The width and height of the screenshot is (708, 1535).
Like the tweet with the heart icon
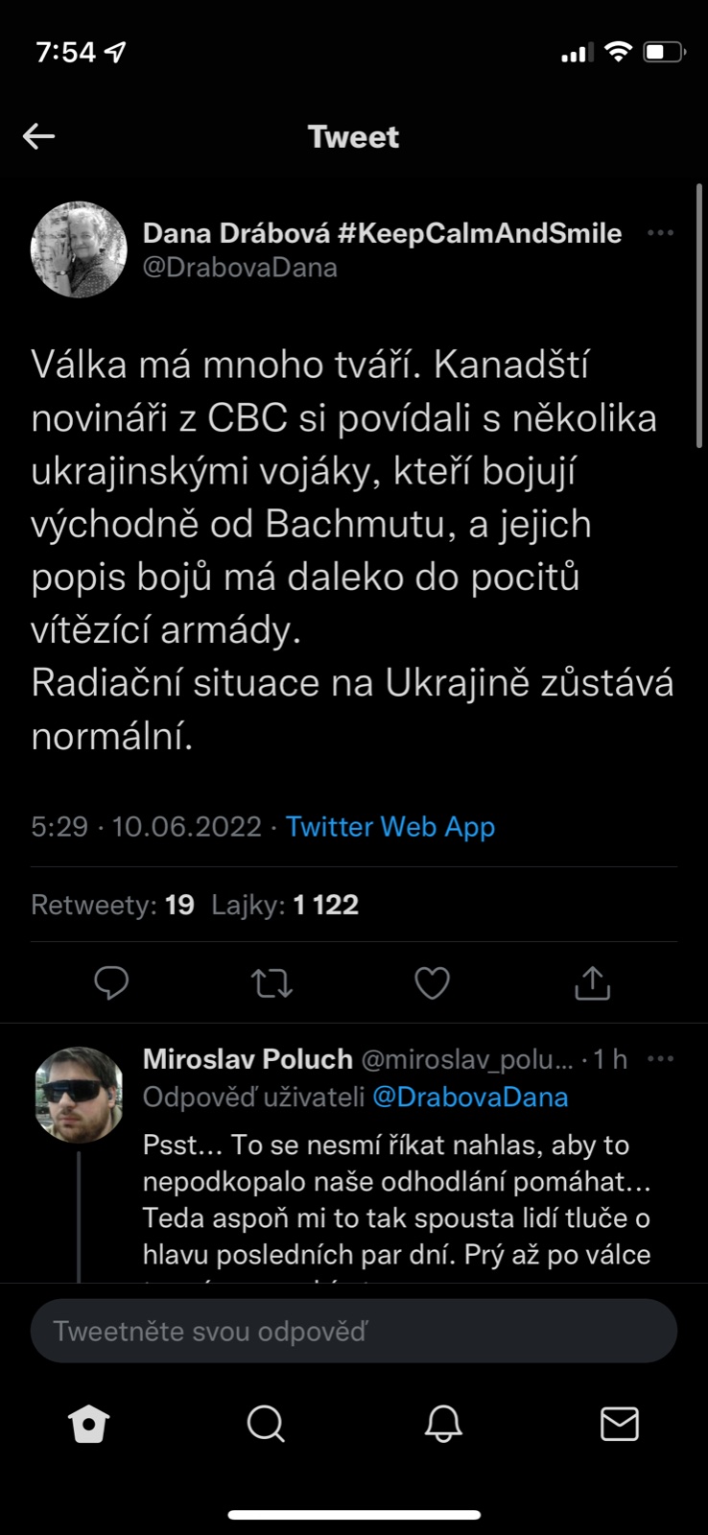pyautogui.click(x=432, y=982)
